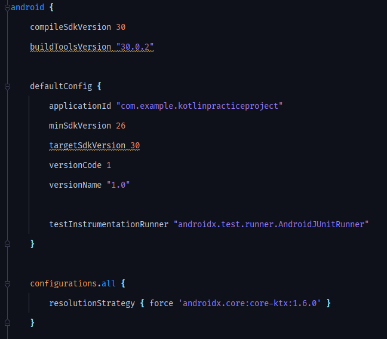The height and width of the screenshot is (339, 387).
Task: Place cursor at defaultConfig opening brace
Action: coord(99,86)
